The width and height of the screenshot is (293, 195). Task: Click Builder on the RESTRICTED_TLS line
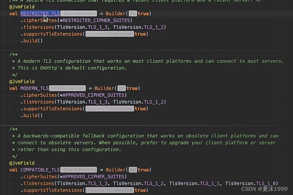pos(115,14)
